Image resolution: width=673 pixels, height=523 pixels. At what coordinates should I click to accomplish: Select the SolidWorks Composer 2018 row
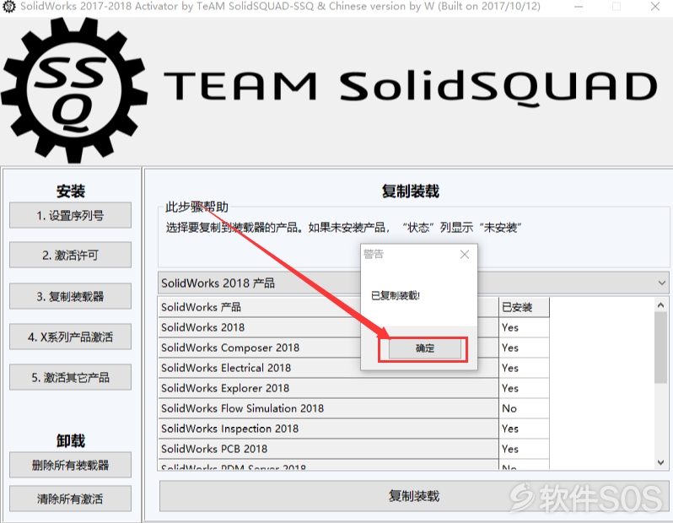(x=328, y=348)
